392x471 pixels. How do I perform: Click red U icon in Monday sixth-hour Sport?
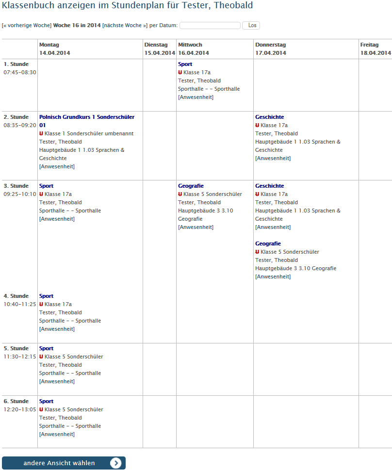coord(41,409)
